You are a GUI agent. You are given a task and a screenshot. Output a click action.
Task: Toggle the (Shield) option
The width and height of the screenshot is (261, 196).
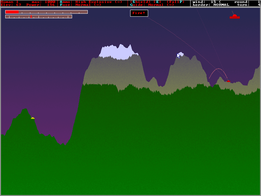140,2
